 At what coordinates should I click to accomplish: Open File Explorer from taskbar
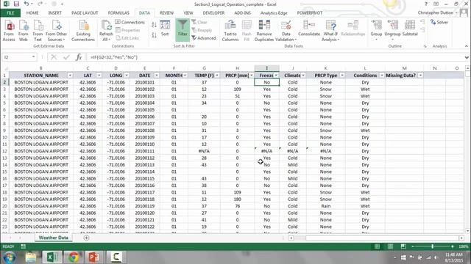pos(31,257)
